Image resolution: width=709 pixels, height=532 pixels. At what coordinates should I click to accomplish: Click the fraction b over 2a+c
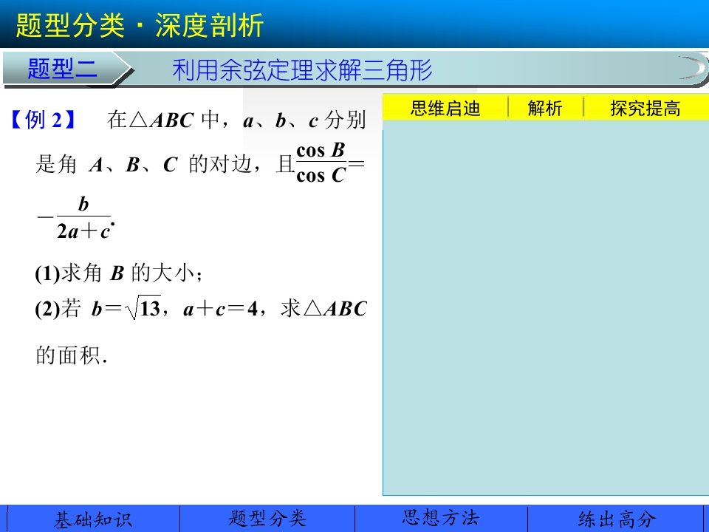[83, 217]
